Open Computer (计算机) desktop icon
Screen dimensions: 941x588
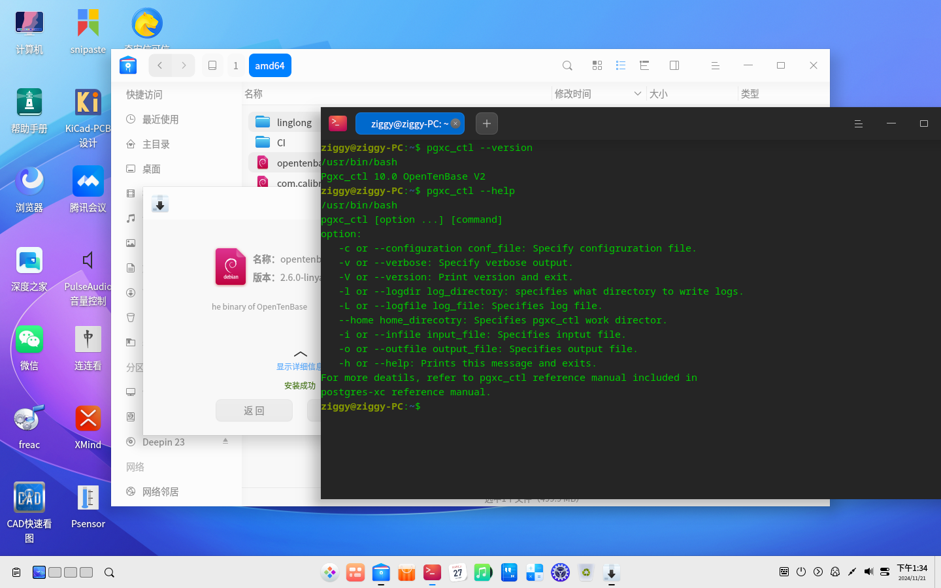tap(29, 33)
